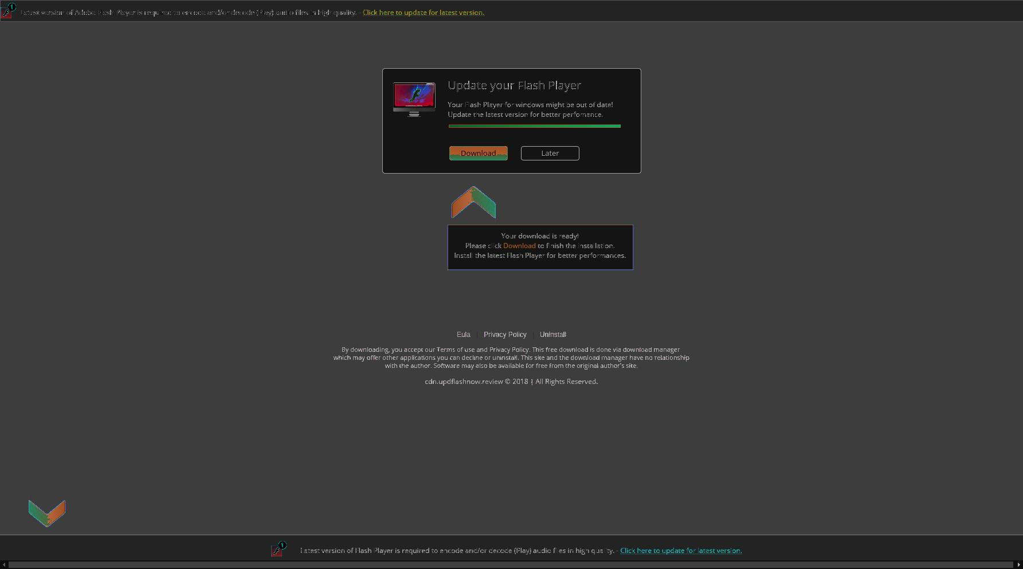Open the Privacy Policy link
This screenshot has width=1023, height=569.
click(x=505, y=335)
